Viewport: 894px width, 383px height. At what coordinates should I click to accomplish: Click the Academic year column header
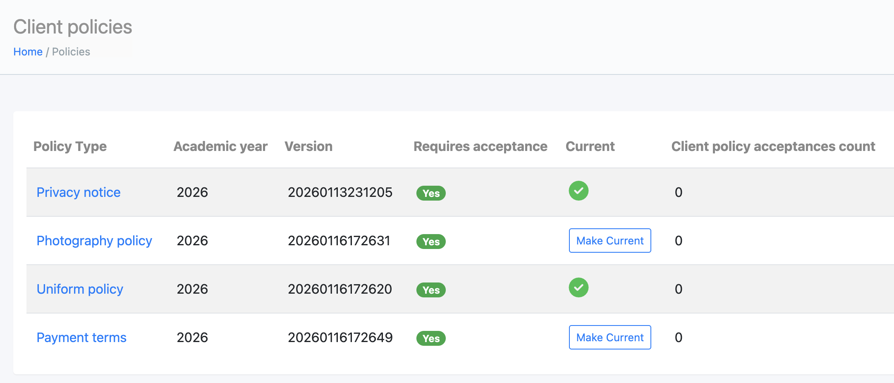[220, 146]
